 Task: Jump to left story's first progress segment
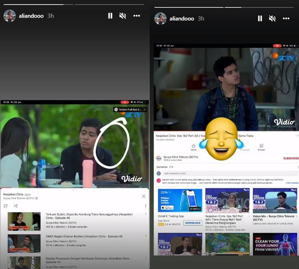[38, 5]
